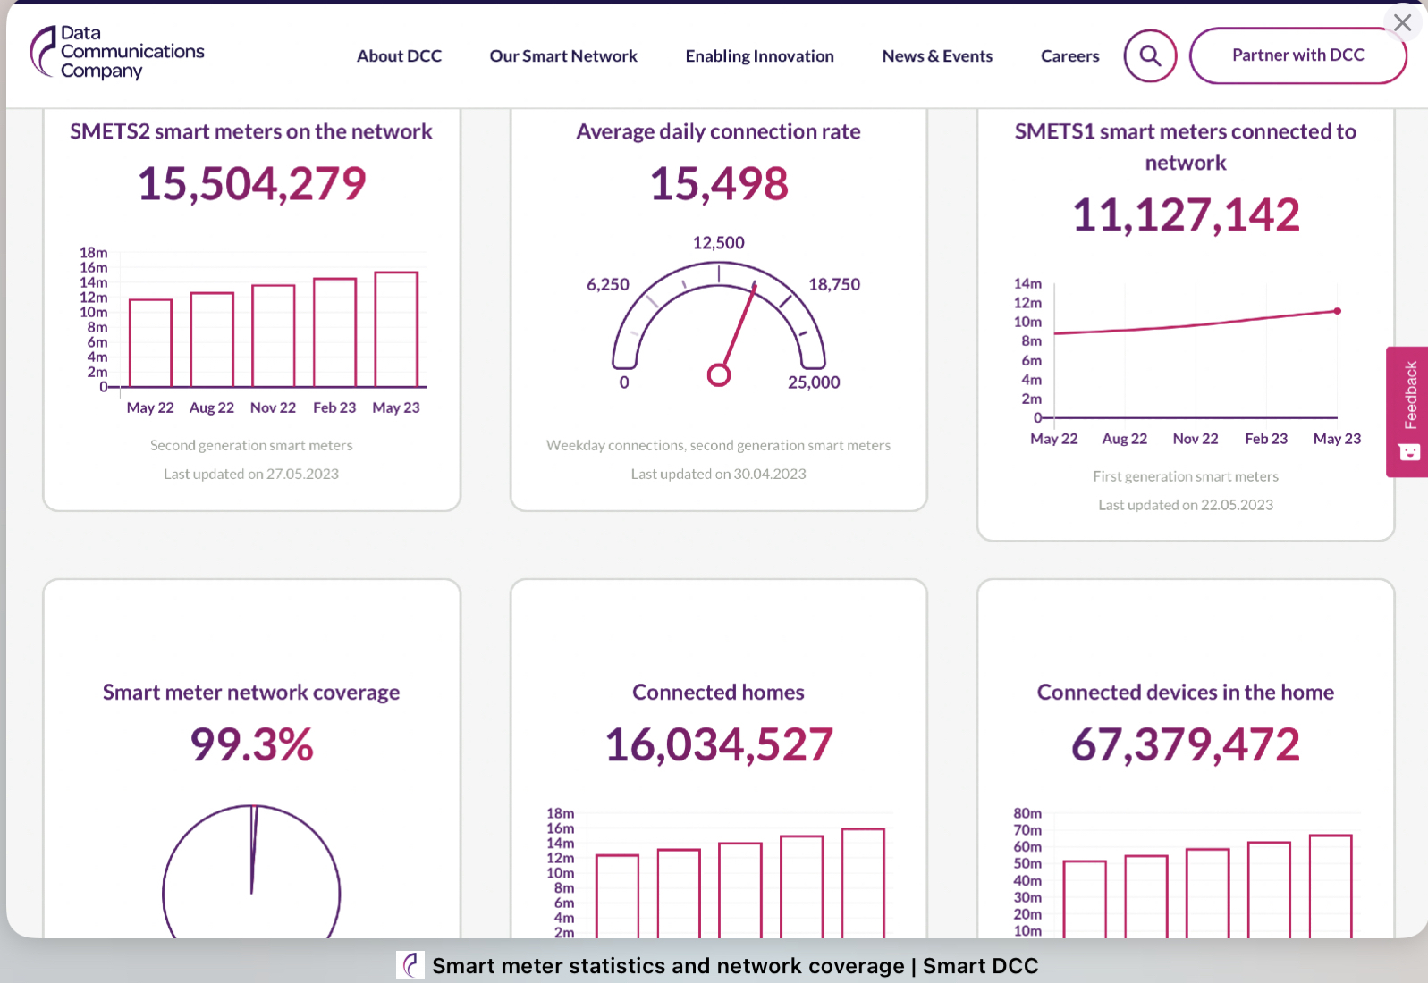Viewport: 1428px width, 983px height.
Task: Click the Connected homes heading
Action: click(718, 693)
